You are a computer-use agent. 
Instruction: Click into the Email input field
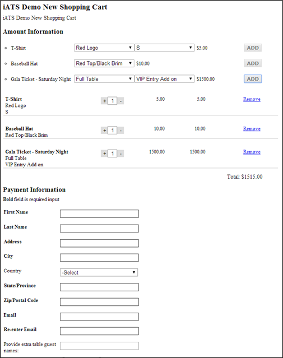(x=99, y=317)
